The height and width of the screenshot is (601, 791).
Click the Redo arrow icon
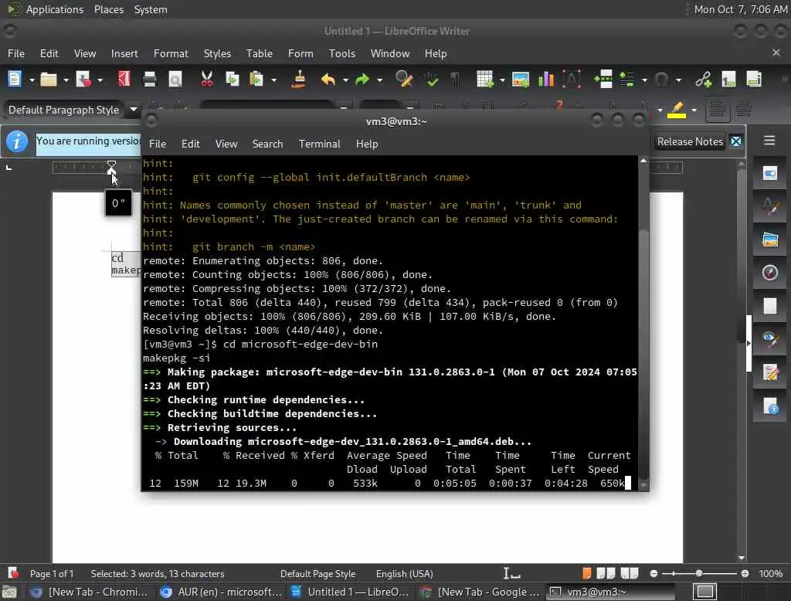362,80
